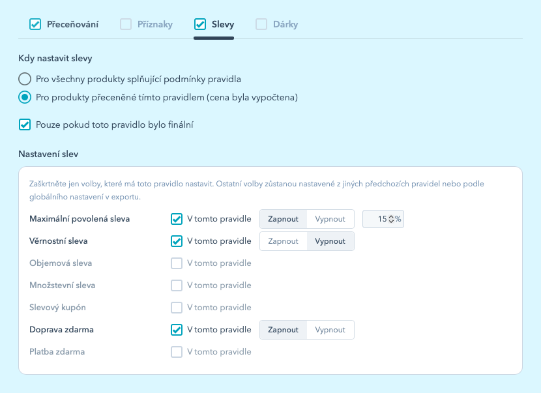Click Vypnout for Věrnostní sleva

[330, 241]
